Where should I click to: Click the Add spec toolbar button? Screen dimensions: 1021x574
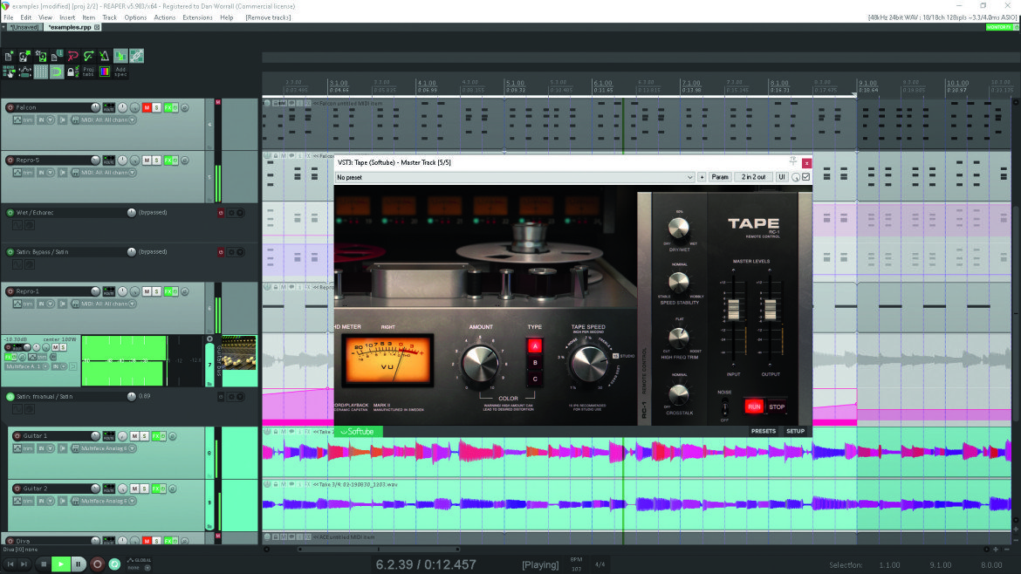pos(120,72)
